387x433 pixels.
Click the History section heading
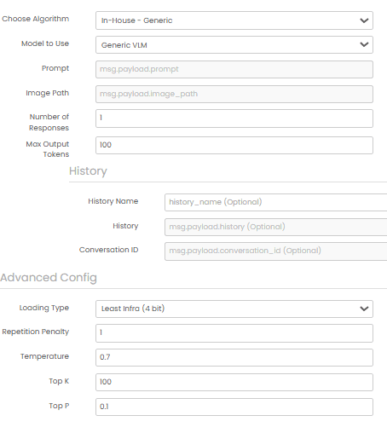88,171
